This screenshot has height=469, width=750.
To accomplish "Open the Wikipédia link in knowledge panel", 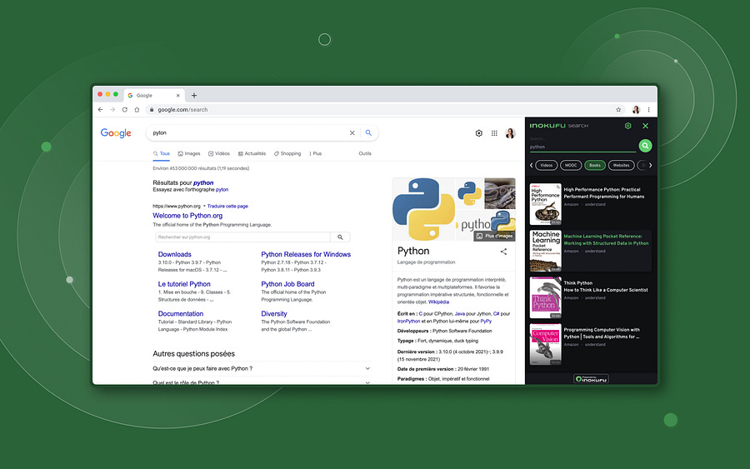I will [438, 302].
